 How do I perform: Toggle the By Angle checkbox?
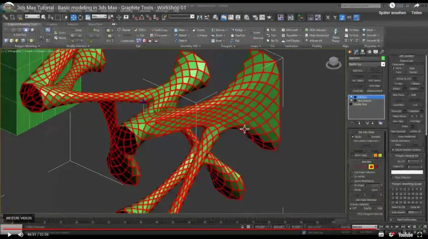(x=352, y=185)
